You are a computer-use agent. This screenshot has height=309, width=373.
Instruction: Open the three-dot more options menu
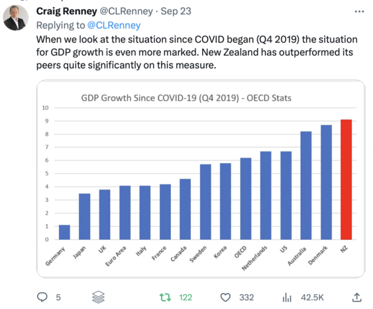tap(359, 11)
